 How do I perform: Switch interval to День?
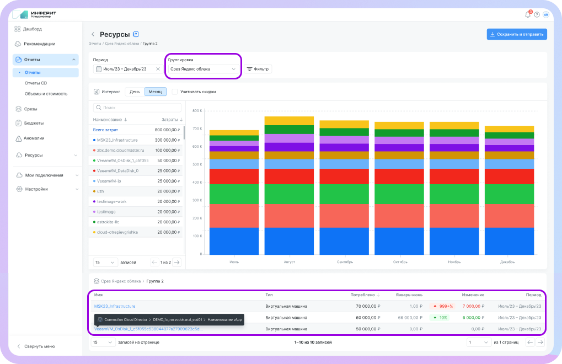[x=135, y=92]
